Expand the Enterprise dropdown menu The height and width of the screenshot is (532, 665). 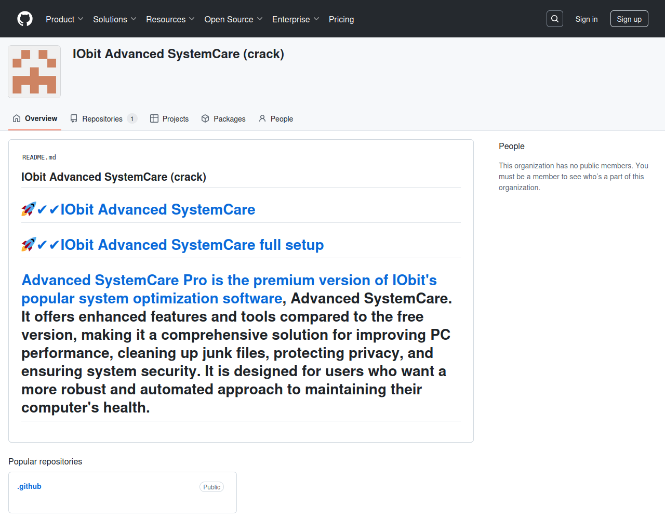(296, 19)
